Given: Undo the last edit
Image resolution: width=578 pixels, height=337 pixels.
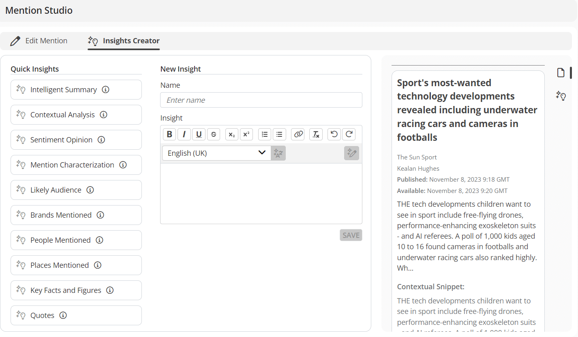Looking at the screenshot, I should [334, 134].
